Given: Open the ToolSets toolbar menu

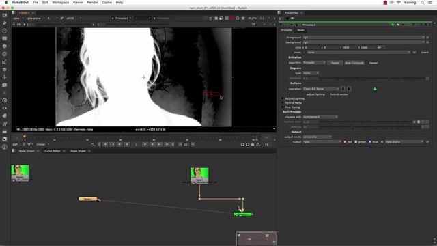Looking at the screenshot, I should pyautogui.click(x=5, y=124).
